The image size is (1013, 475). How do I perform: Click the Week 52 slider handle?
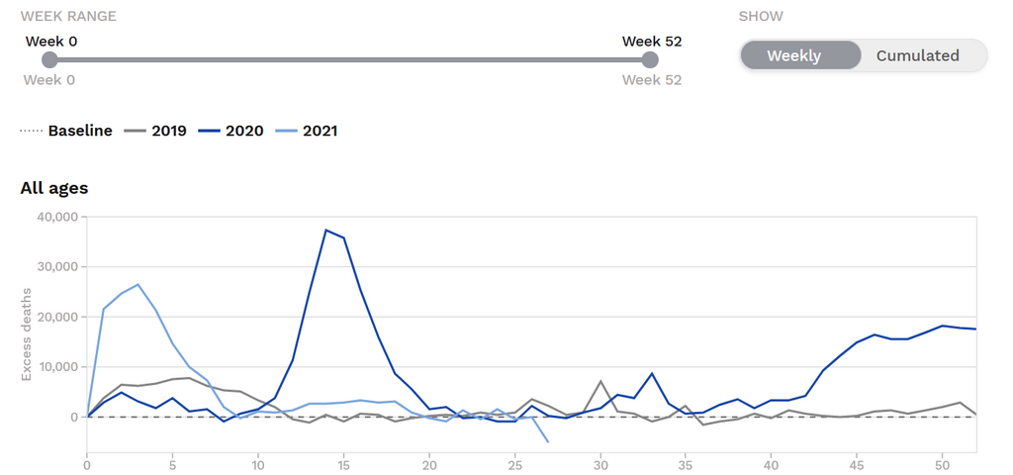(x=650, y=60)
